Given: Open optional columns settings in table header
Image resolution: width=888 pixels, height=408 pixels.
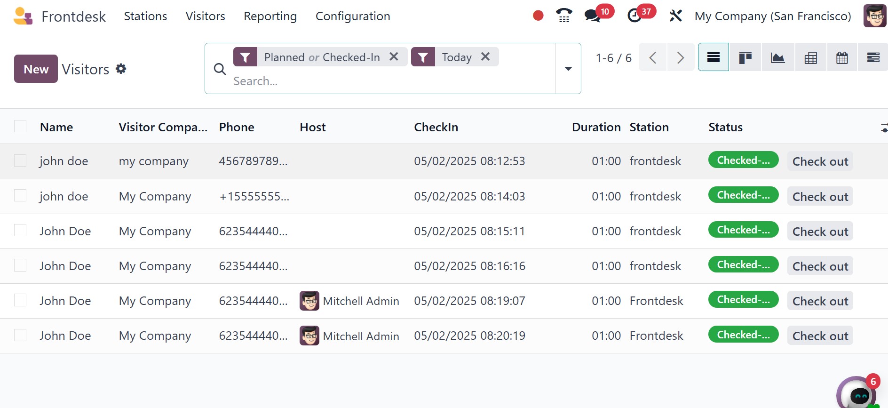Looking at the screenshot, I should pyautogui.click(x=883, y=128).
